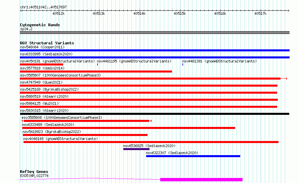The height and width of the screenshot is (183, 299).
Task: Click the blue nsv6322307 (Sedlazeck2020) bar
Action: (193, 156)
